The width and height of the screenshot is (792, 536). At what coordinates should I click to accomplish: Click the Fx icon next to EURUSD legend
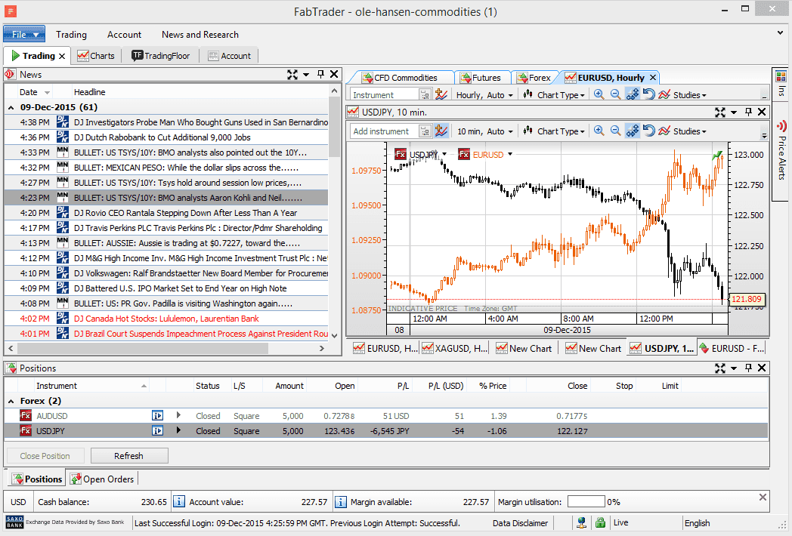point(464,155)
